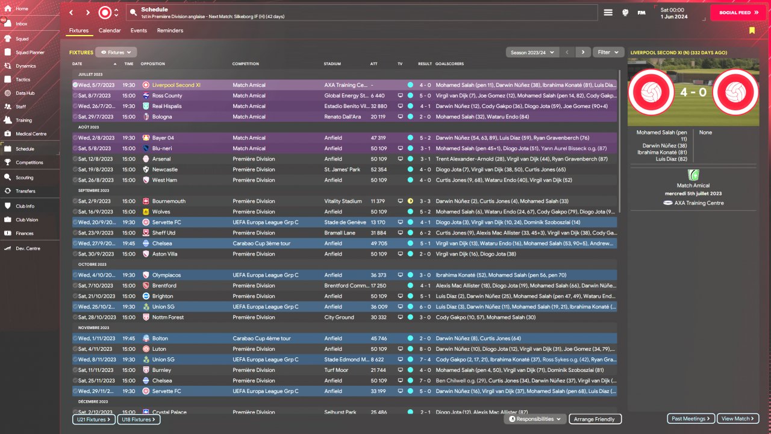Screen dimensions: 771x434
Task: Click the club badge in the top bar
Action: click(x=105, y=12)
